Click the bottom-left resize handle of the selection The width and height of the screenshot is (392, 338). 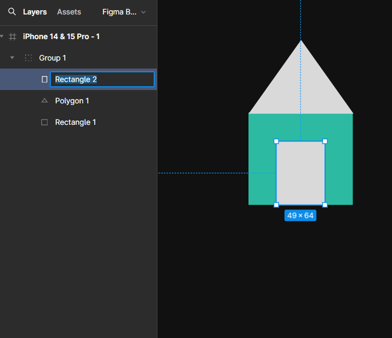point(276,205)
